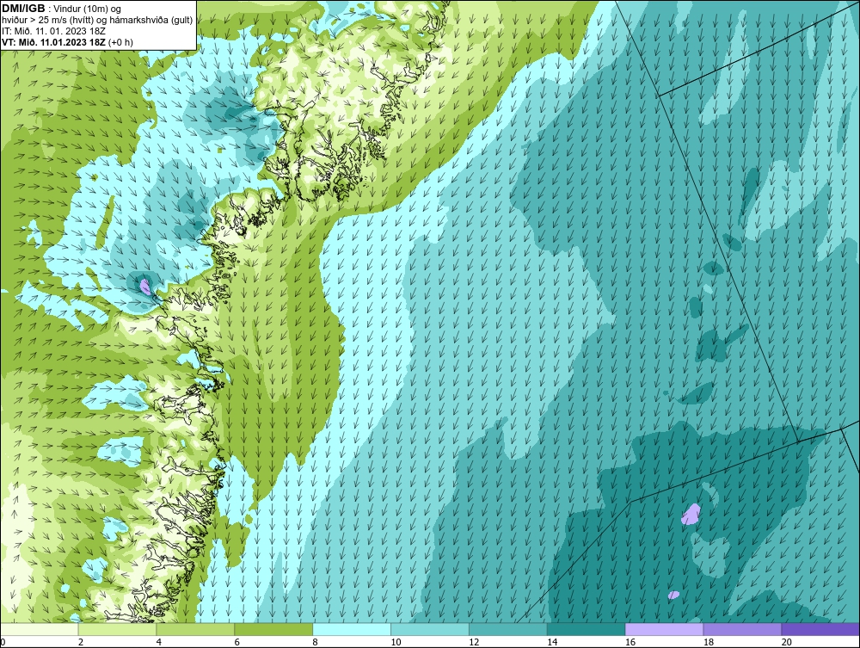Click the larger purple wind patch in southeast sea
Screen dimensions: 860x648
tap(691, 514)
